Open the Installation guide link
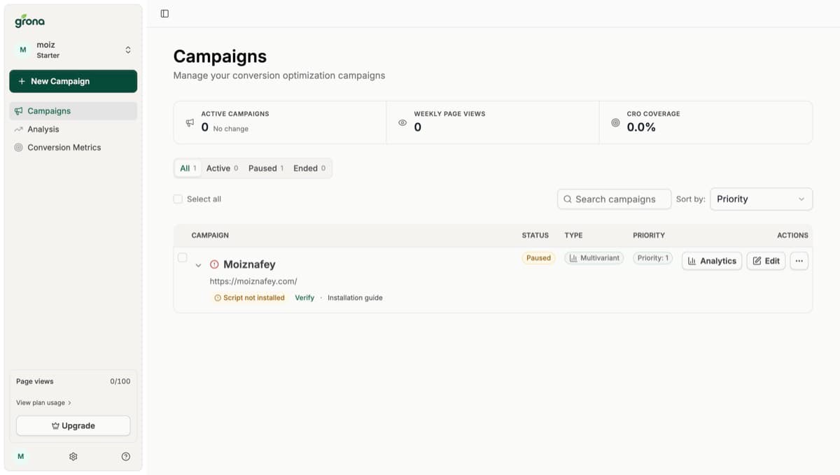Viewport: 840px width, 475px height. [355, 298]
